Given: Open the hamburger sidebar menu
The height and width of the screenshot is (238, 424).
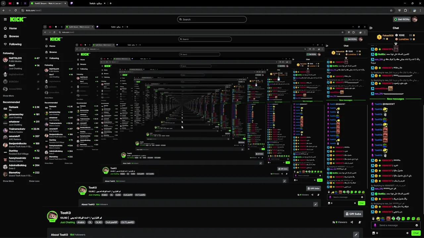Looking at the screenshot, I should [x=5, y=20].
